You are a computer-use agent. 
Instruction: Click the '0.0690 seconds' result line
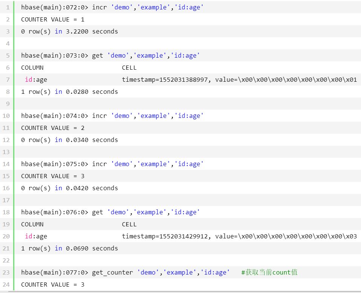tap(69, 248)
